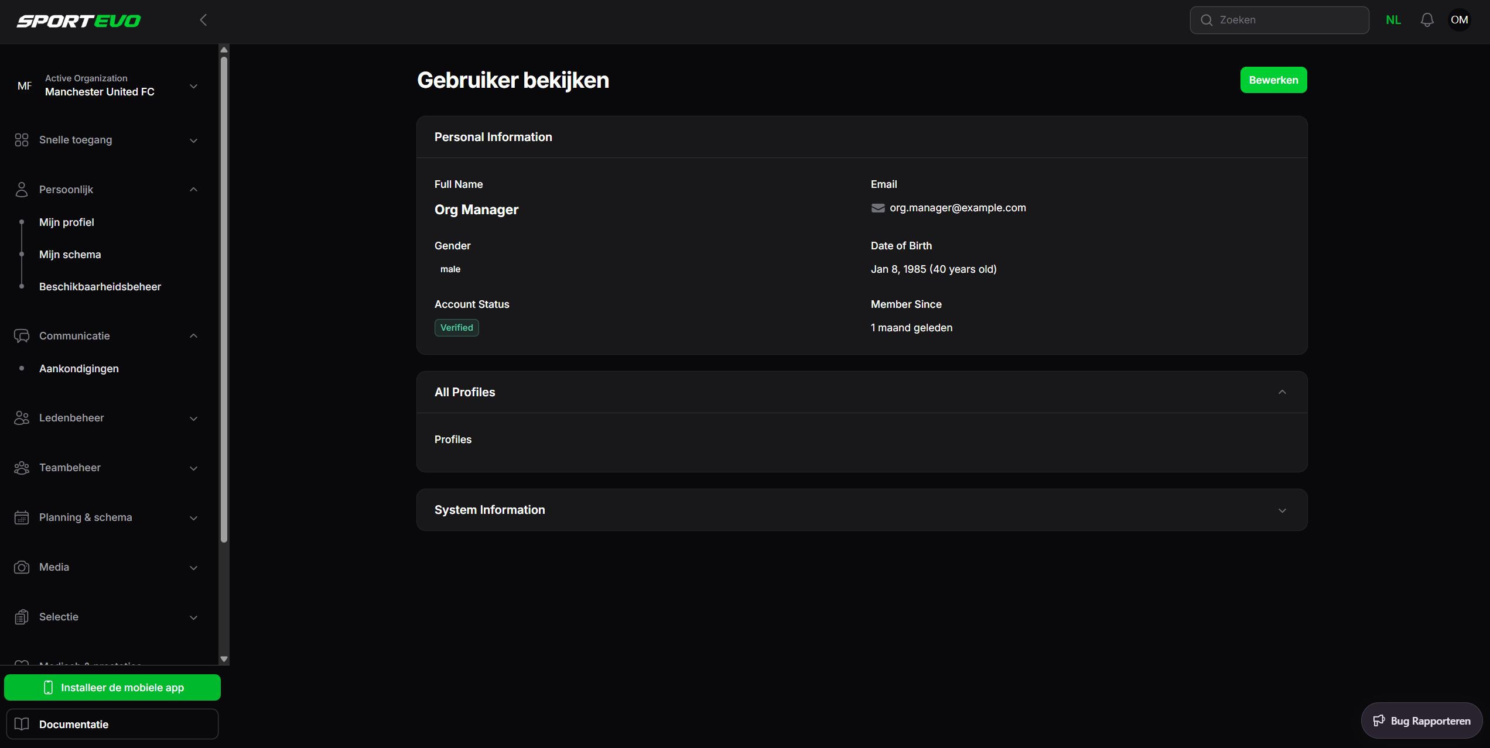Collapse sidebar with the back arrow icon
1490x748 pixels.
pos(203,20)
